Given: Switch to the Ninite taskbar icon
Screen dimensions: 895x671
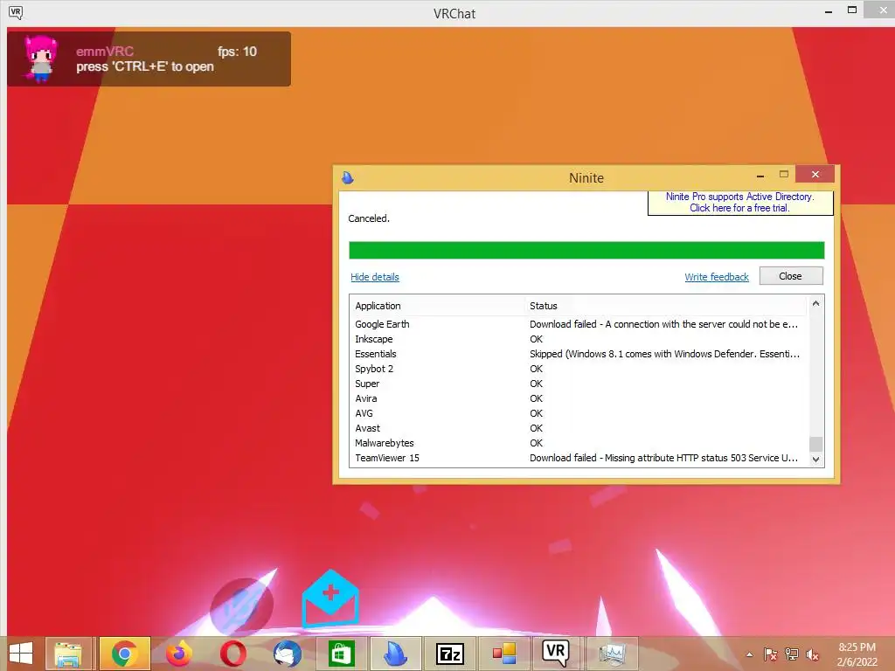Looking at the screenshot, I should pyautogui.click(x=396, y=654).
